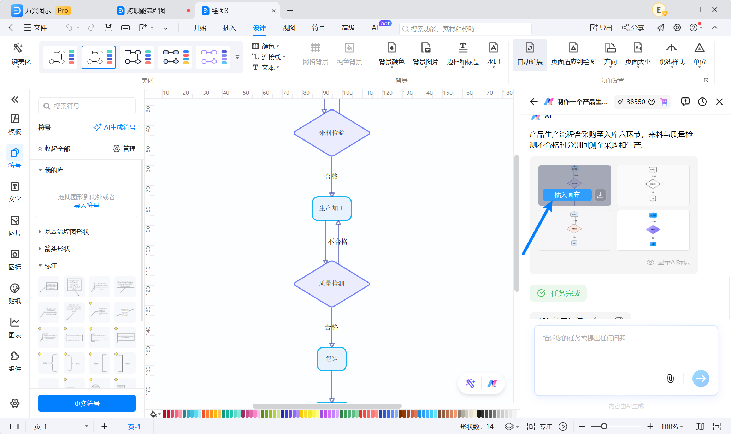Expand the 文本 text dropdown
Image resolution: width=731 pixels, height=434 pixels.
coord(266,67)
